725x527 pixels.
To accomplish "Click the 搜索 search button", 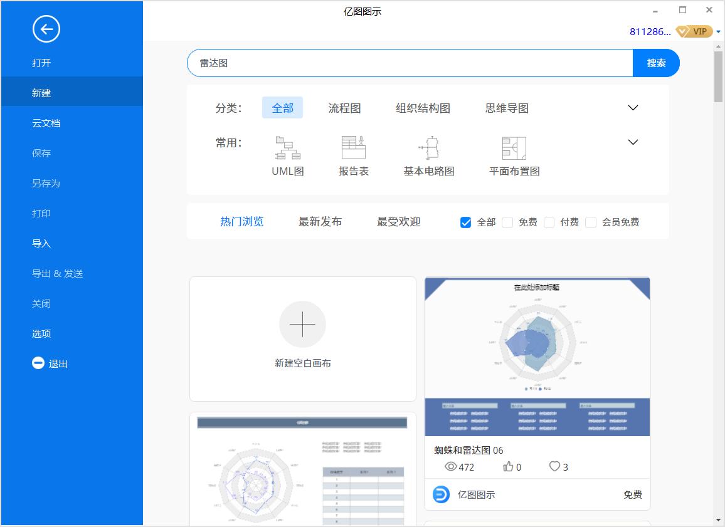I will click(656, 63).
